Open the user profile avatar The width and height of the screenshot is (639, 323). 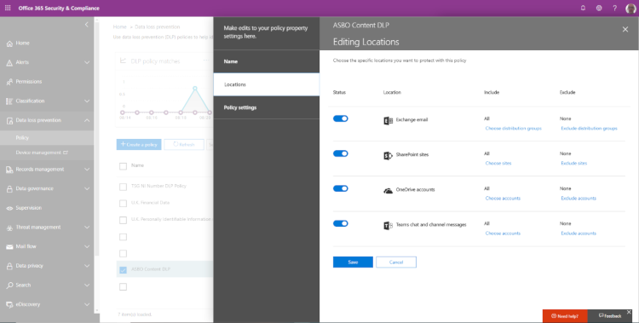(x=630, y=9)
